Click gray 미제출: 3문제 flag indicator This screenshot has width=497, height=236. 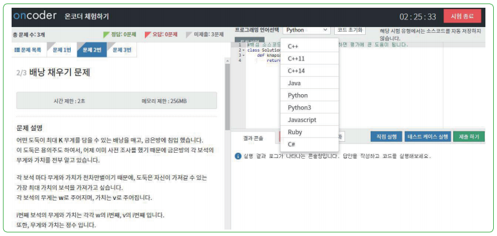[x=205, y=35]
